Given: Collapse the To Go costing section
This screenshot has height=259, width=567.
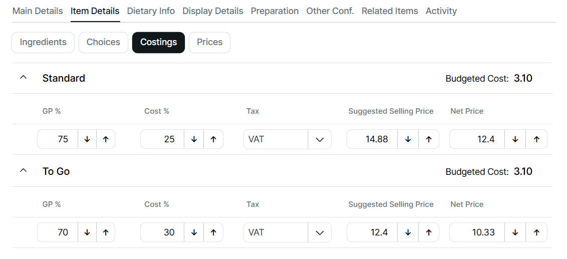Looking at the screenshot, I should pyautogui.click(x=23, y=171).
